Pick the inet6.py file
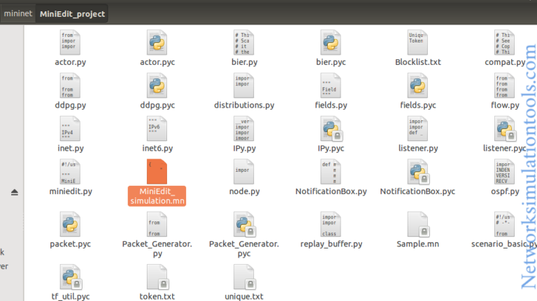537x301 pixels. pos(157,130)
